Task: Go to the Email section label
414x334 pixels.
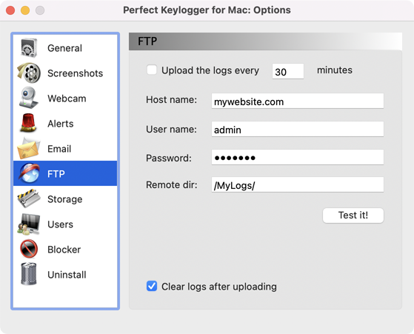Action: click(59, 149)
